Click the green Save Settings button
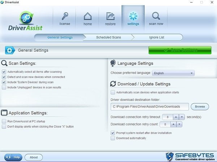The height and width of the screenshot is (162, 217). tap(180, 50)
